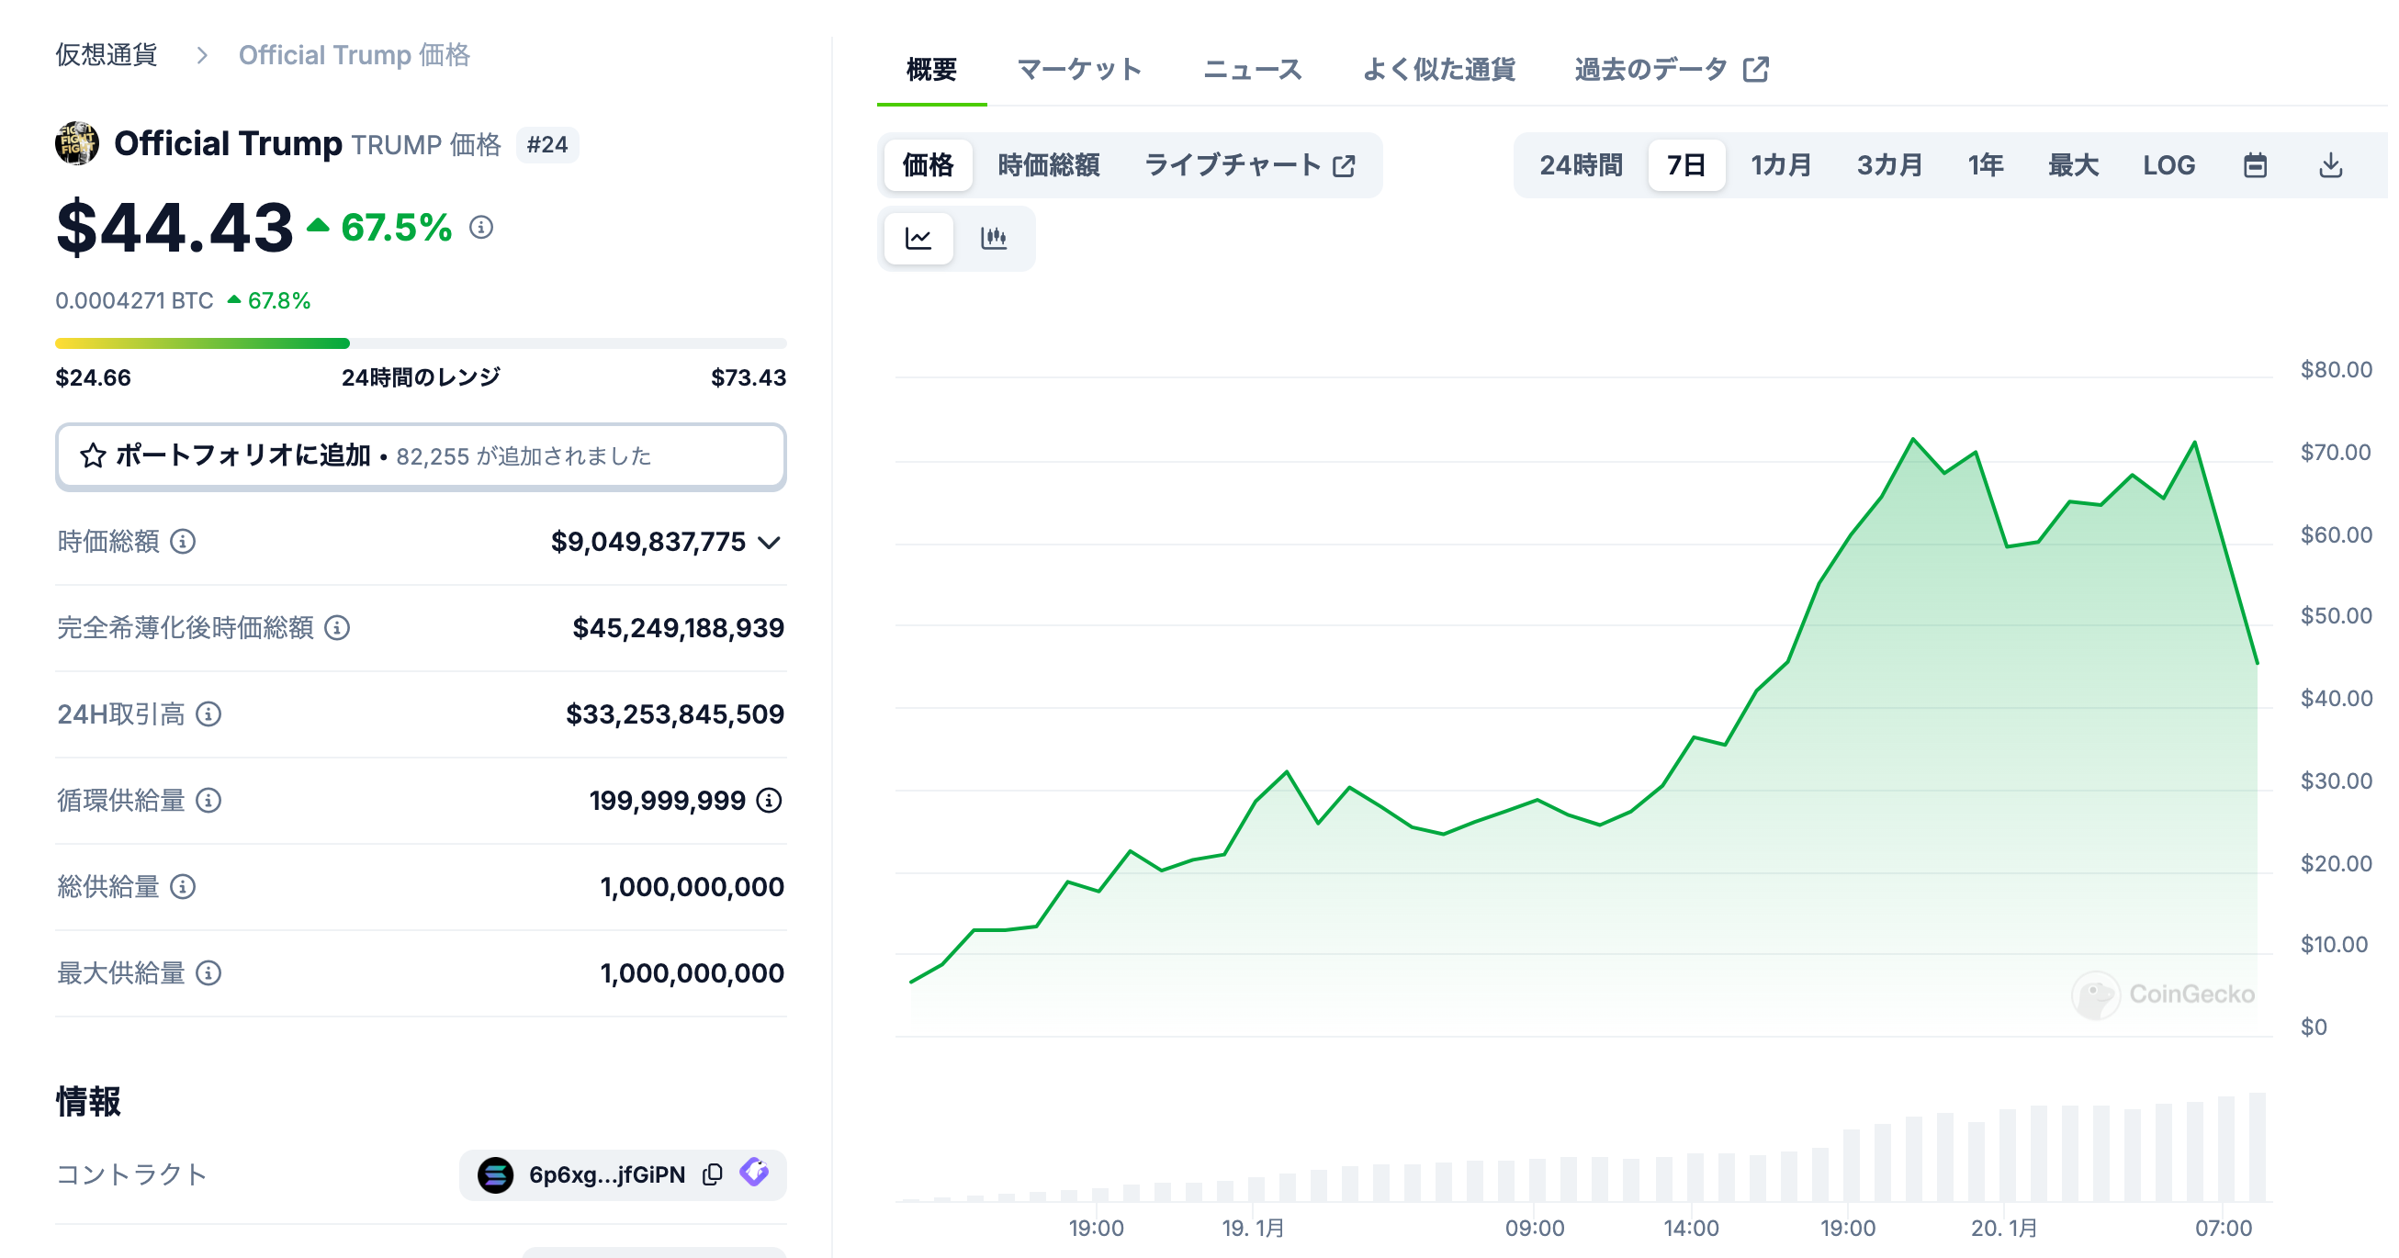This screenshot has width=2399, height=1258.
Task: Switch to line chart view
Action: 918,239
